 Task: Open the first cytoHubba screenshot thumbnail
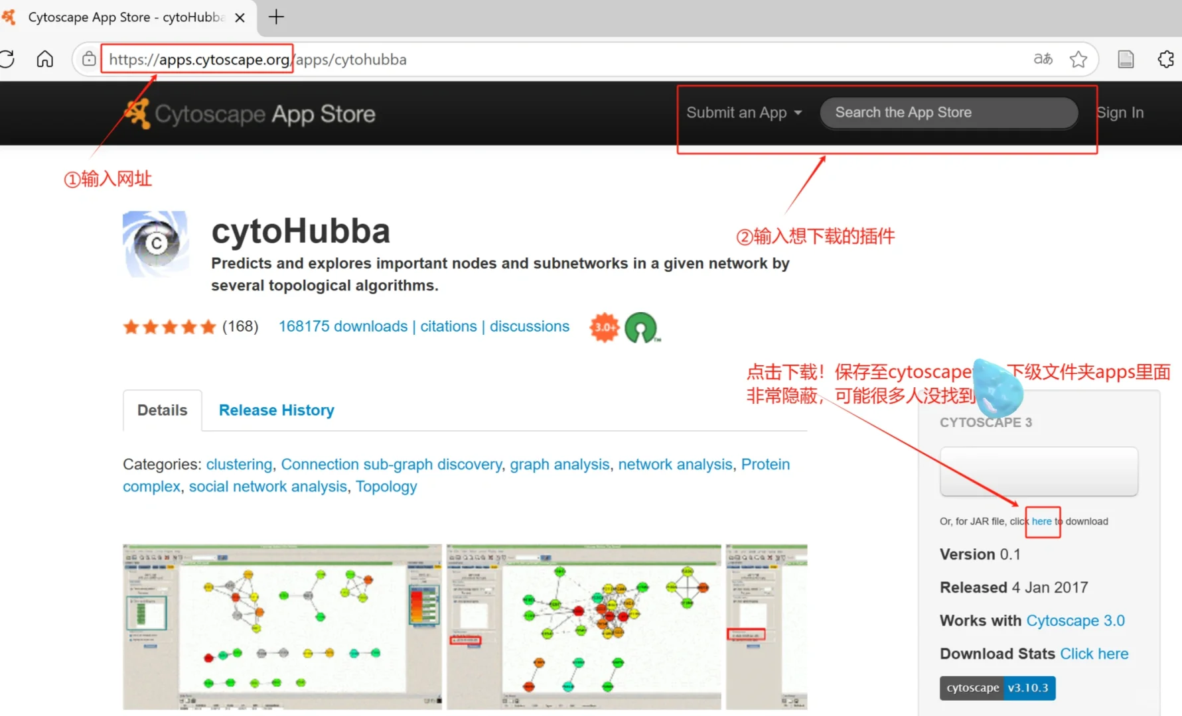[281, 626]
